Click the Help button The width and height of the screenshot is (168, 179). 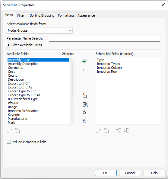pyautogui.click(x=154, y=173)
